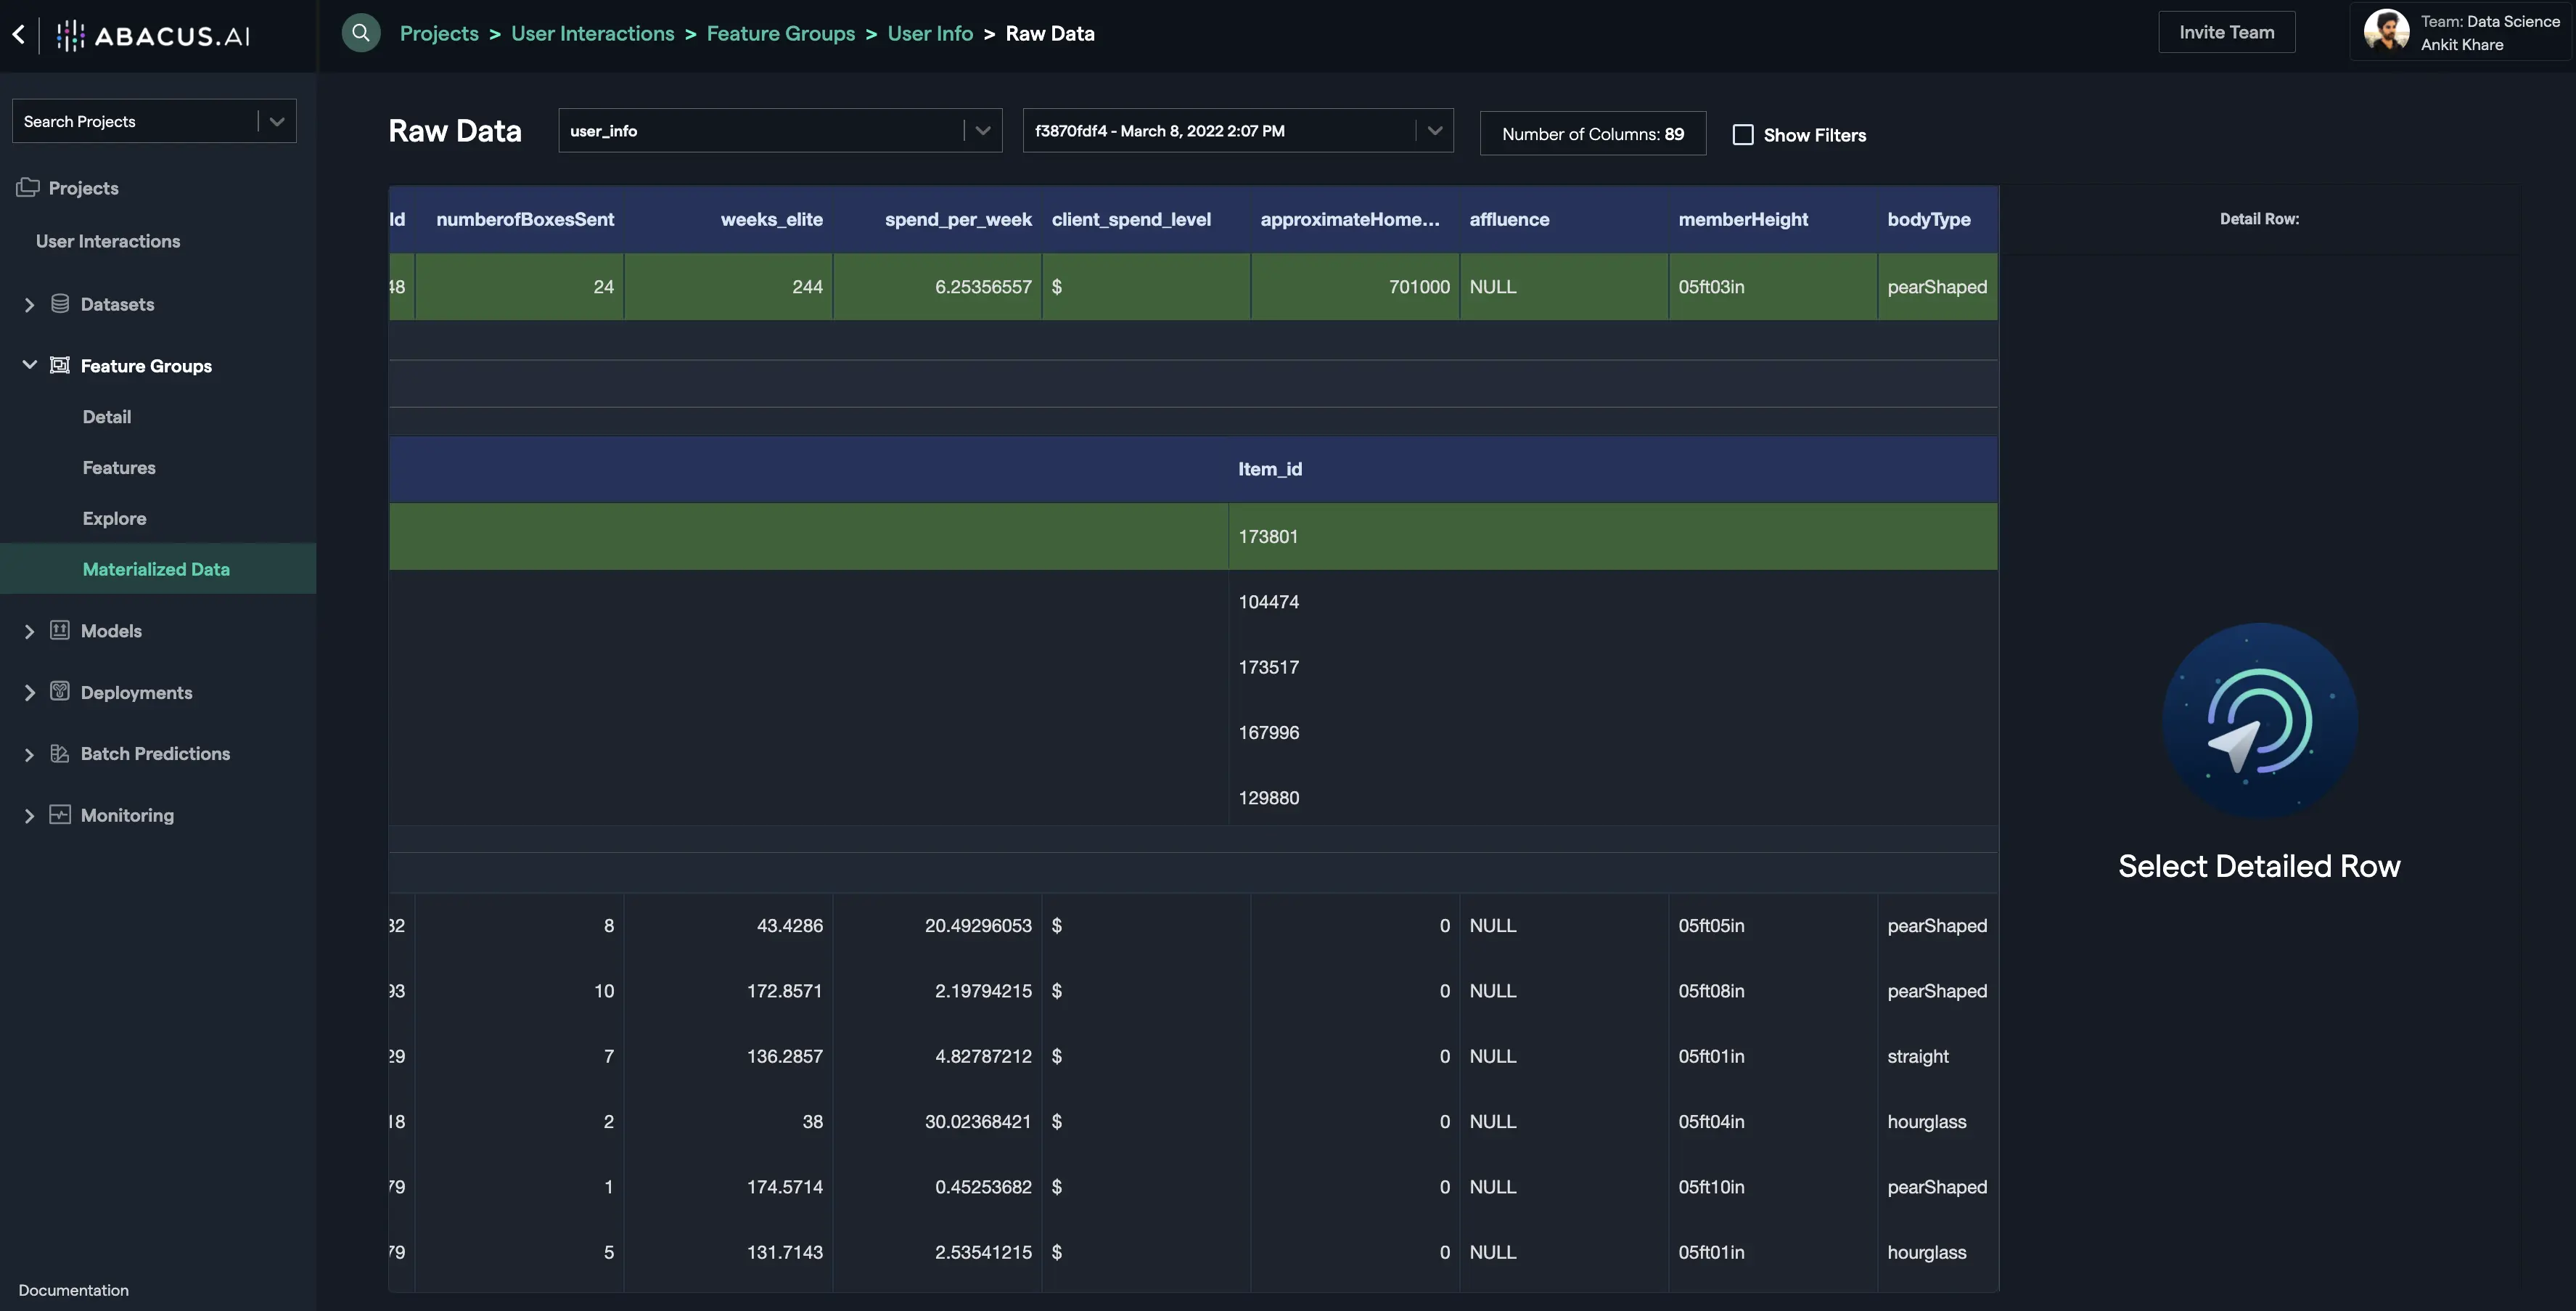
Task: Go to User Interactions breadcrumb link
Action: (x=592, y=33)
